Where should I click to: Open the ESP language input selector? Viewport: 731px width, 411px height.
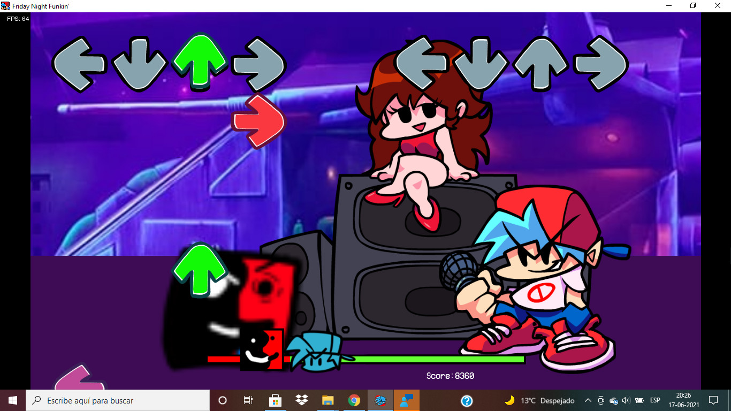tap(655, 400)
